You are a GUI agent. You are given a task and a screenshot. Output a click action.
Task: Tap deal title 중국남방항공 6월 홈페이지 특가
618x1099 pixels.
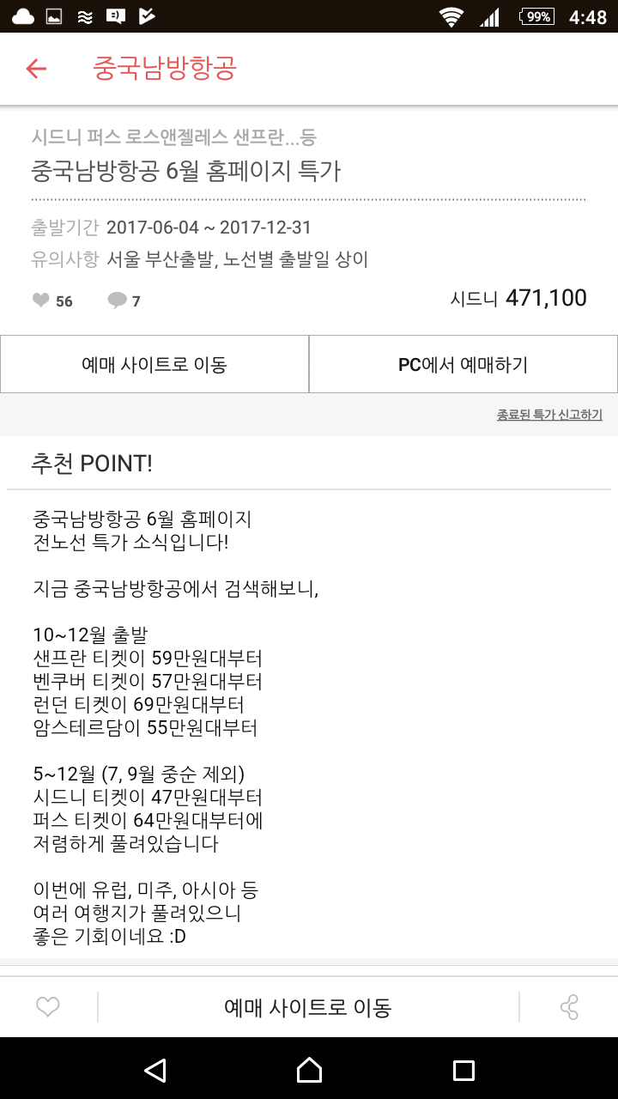tap(186, 171)
